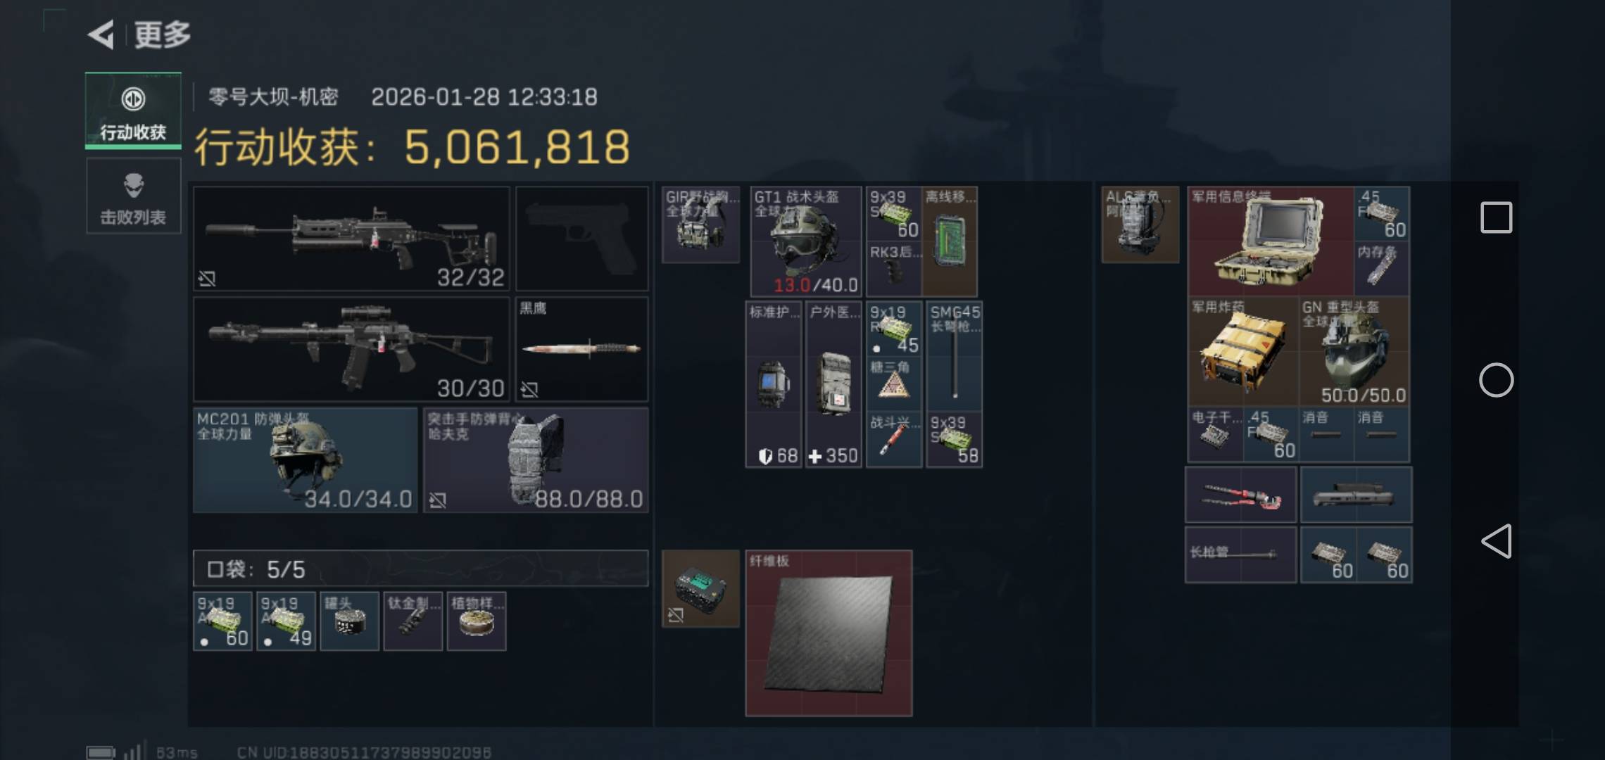The image size is (1605, 760).
Task: Go back using the arrow beside 更多
Action: point(101,34)
